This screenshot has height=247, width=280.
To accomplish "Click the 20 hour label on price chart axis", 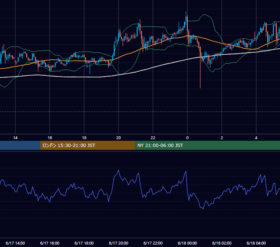I will [119, 138].
